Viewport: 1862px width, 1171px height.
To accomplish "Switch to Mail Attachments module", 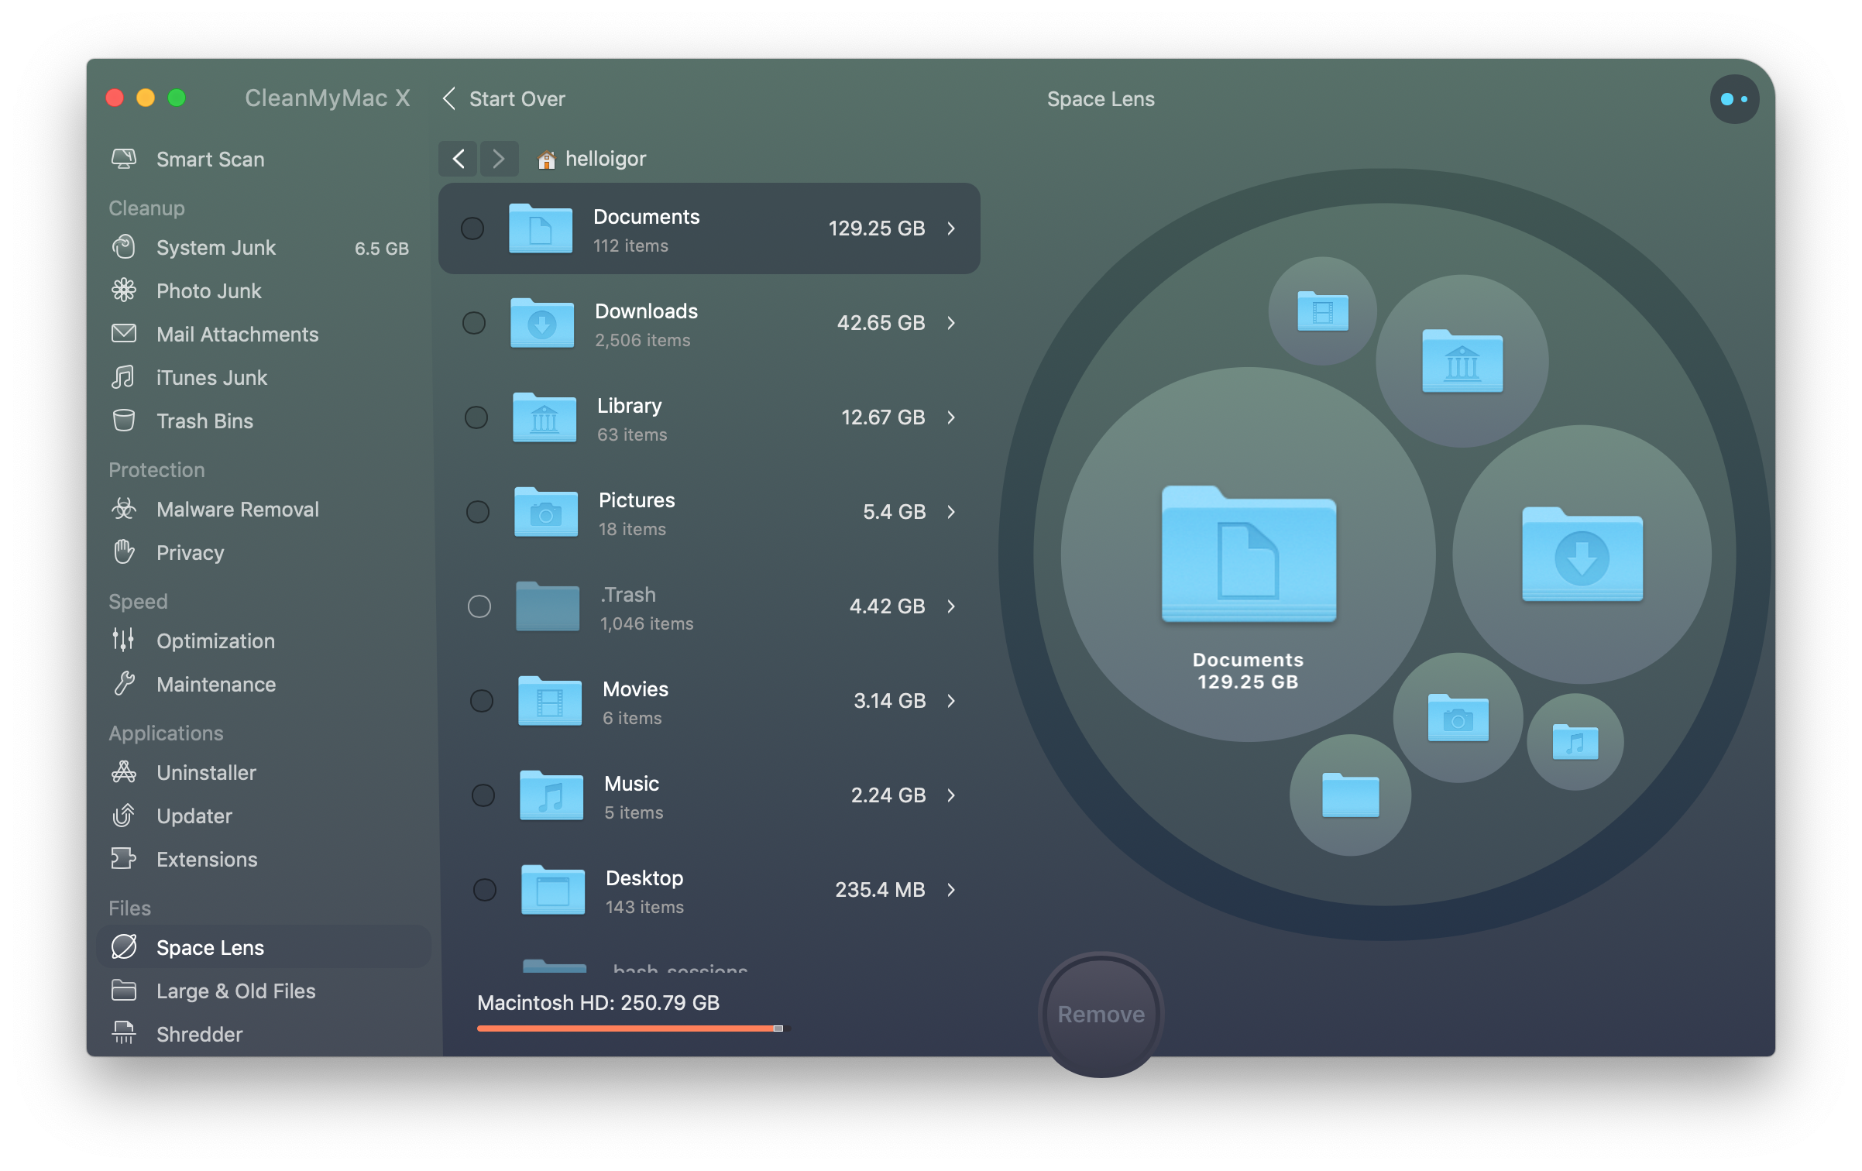I will (x=263, y=334).
